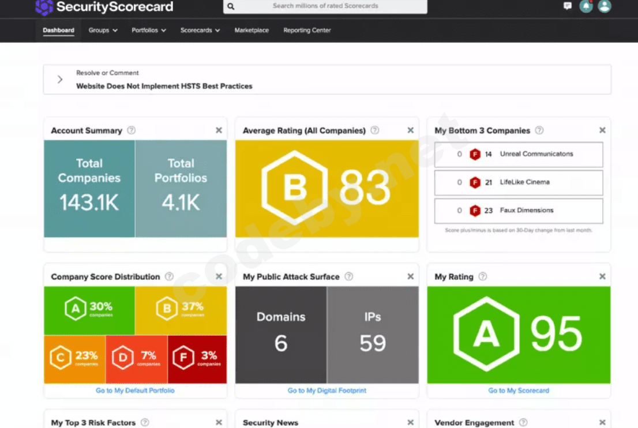This screenshot has width=638, height=428.
Task: Click Go to My Default Portfolio link
Action: [135, 391]
